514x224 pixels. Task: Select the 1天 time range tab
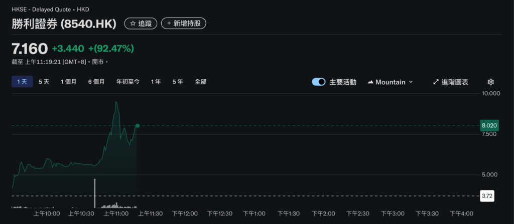(x=22, y=82)
